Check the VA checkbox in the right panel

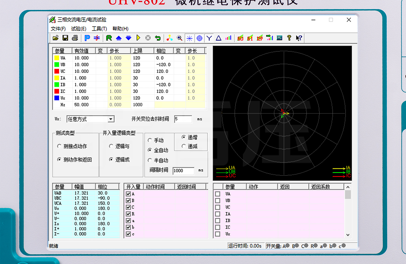pyautogui.click(x=218, y=194)
